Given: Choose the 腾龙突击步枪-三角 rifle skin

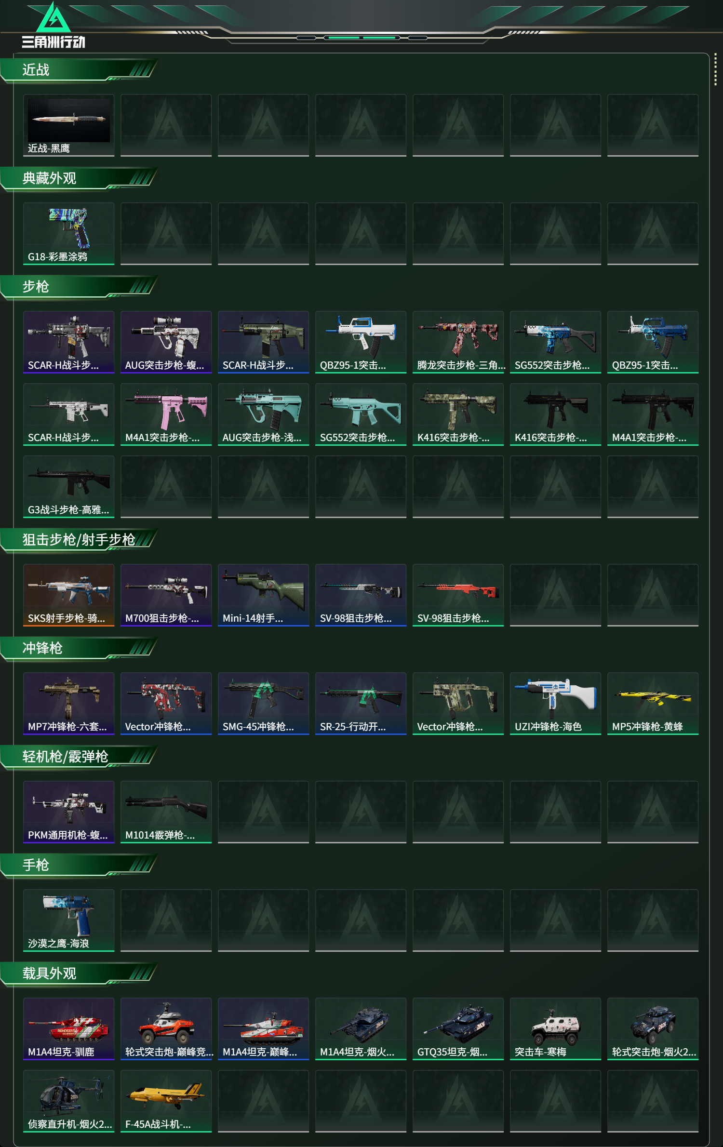Looking at the screenshot, I should [458, 342].
